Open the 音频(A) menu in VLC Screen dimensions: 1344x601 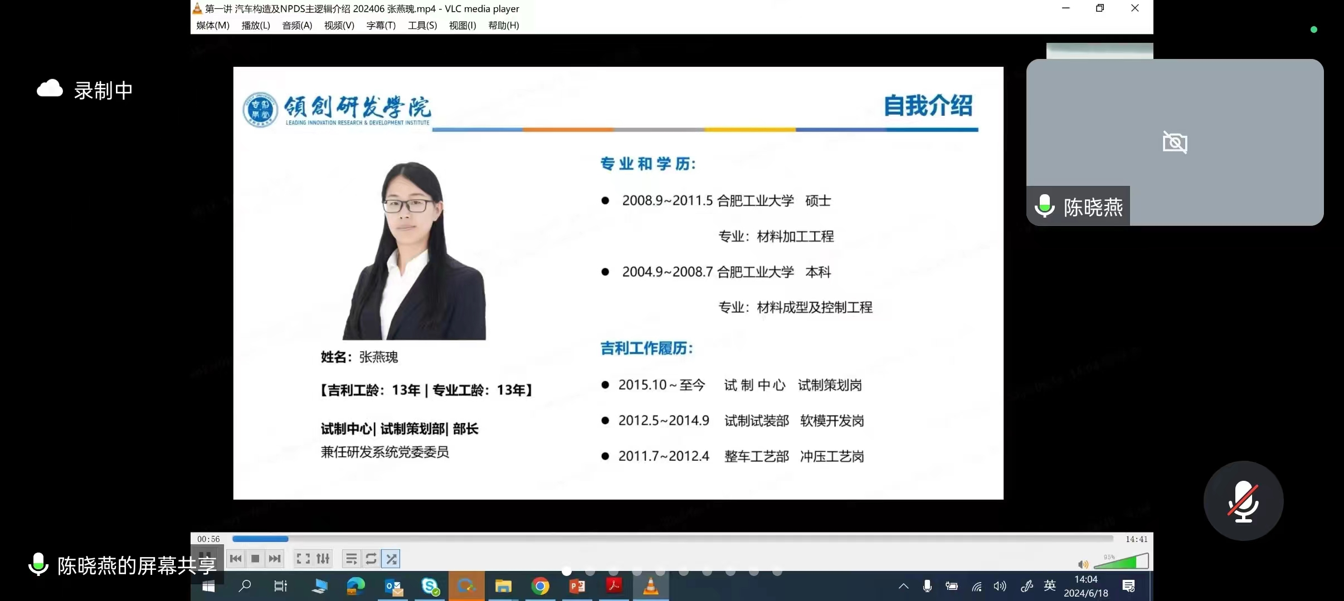point(297,25)
